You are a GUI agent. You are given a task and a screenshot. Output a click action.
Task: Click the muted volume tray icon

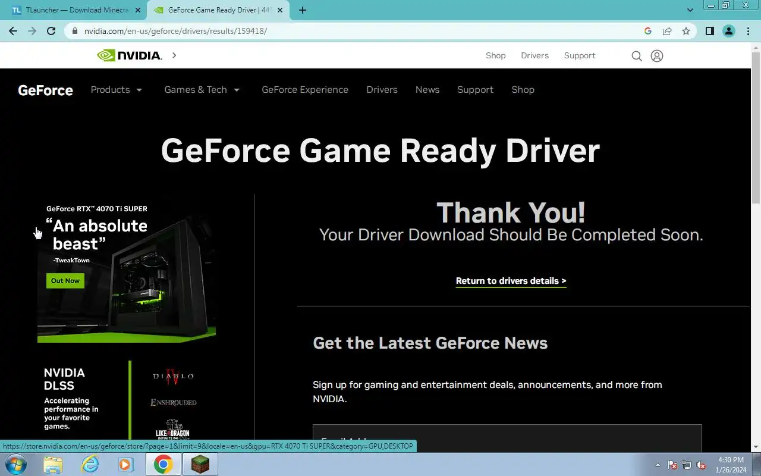tap(701, 465)
